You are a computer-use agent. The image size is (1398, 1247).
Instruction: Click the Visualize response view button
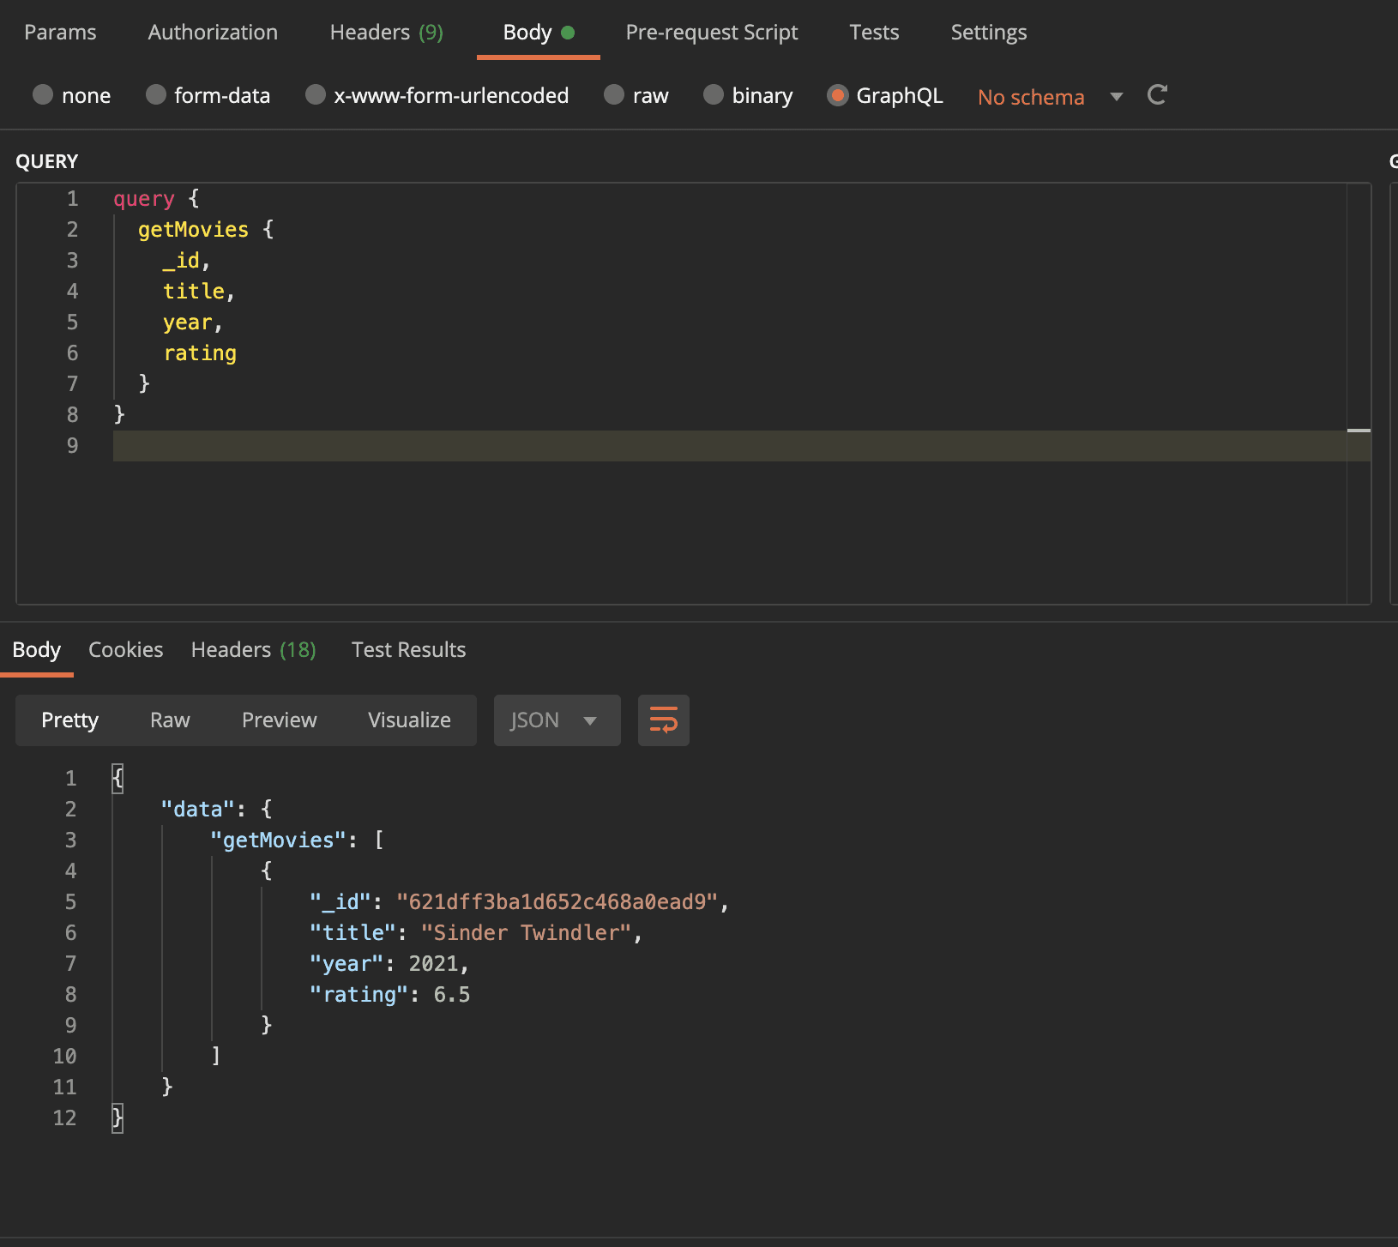click(x=409, y=720)
